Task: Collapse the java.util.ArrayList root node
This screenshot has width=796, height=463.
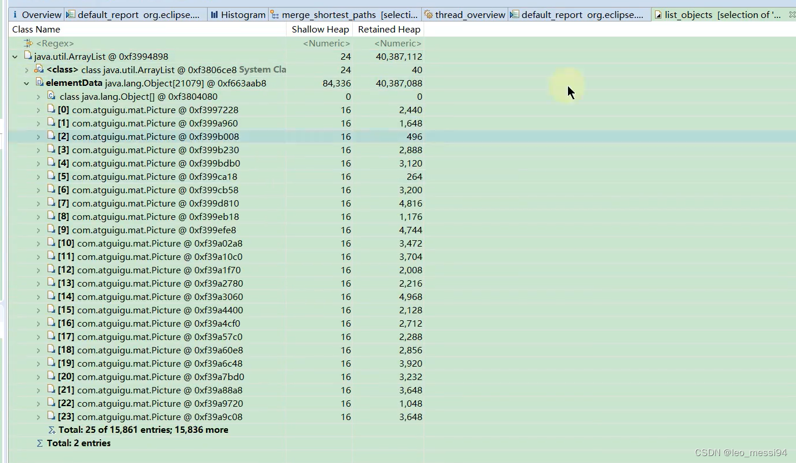Action: [15, 57]
